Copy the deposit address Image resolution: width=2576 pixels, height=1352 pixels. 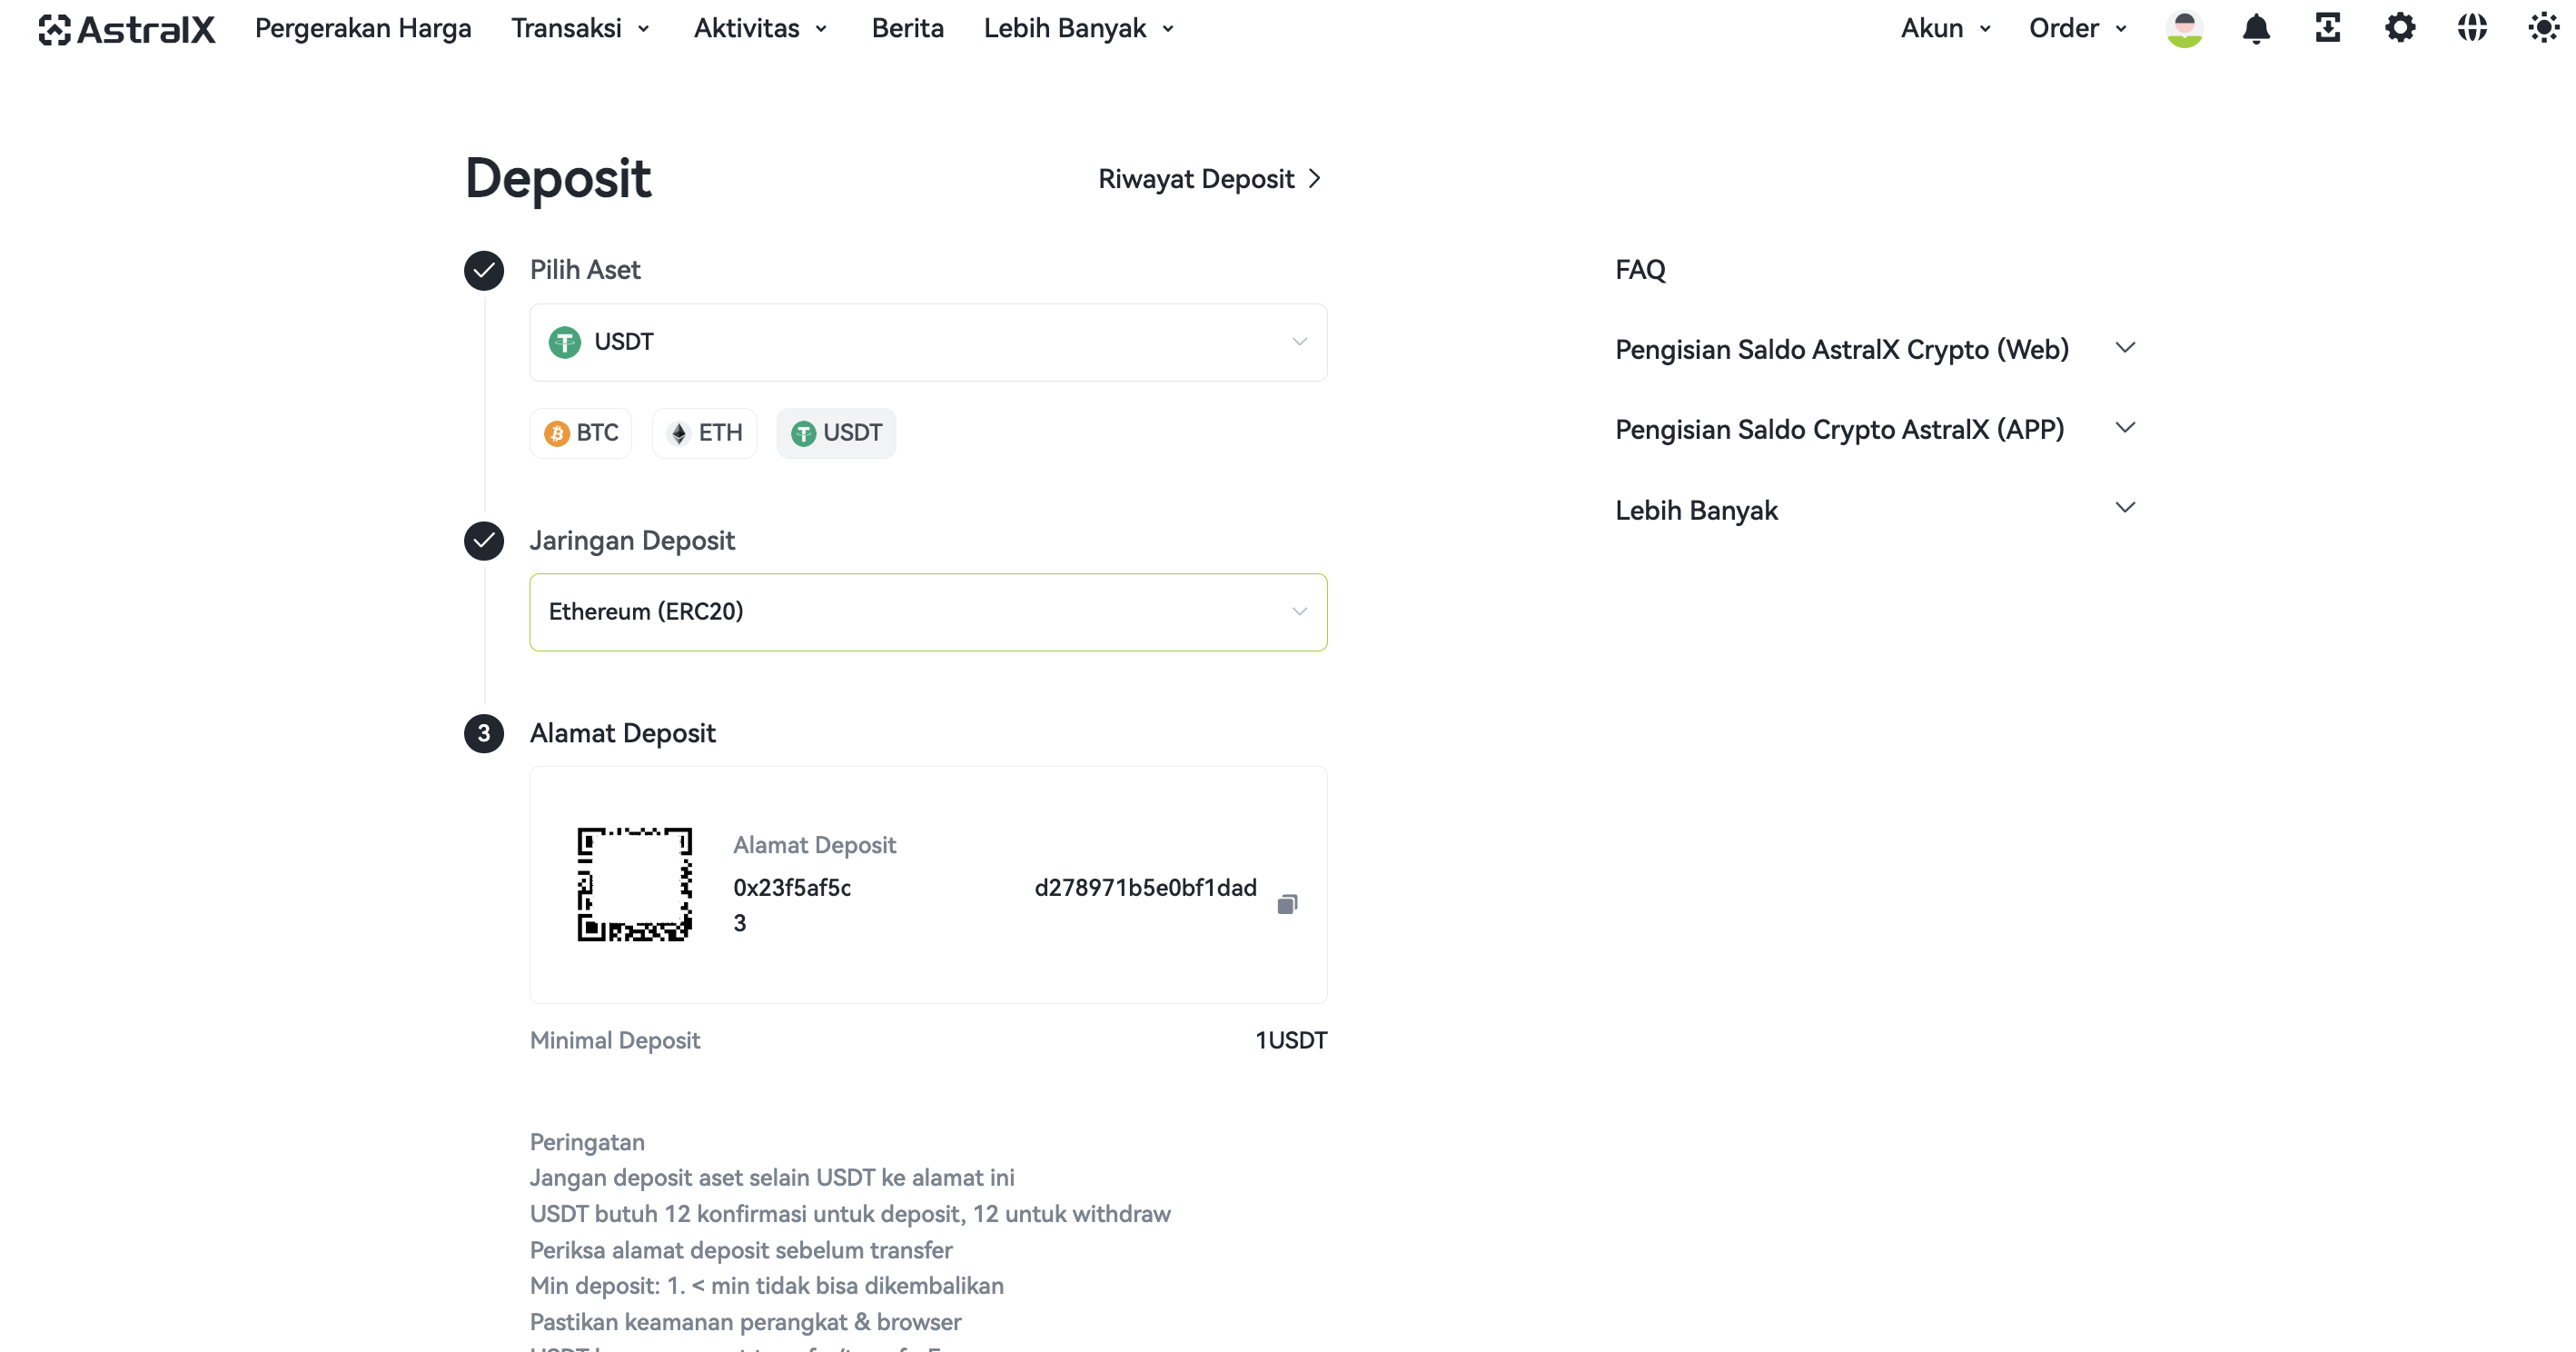click(x=1287, y=904)
